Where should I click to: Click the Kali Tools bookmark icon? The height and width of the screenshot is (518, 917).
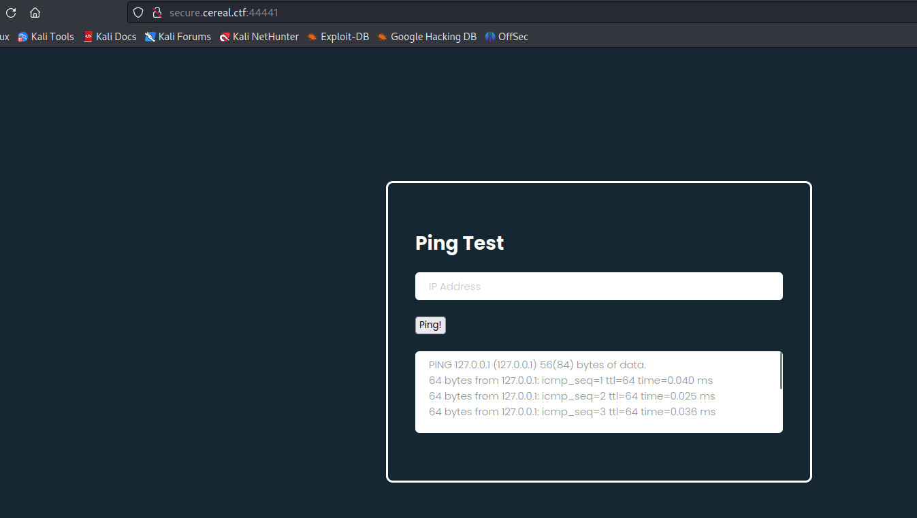(22, 37)
